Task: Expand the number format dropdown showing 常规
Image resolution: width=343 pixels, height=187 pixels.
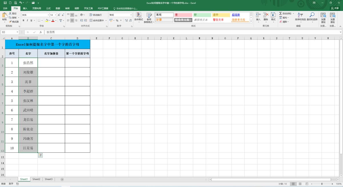Action: pos(131,15)
